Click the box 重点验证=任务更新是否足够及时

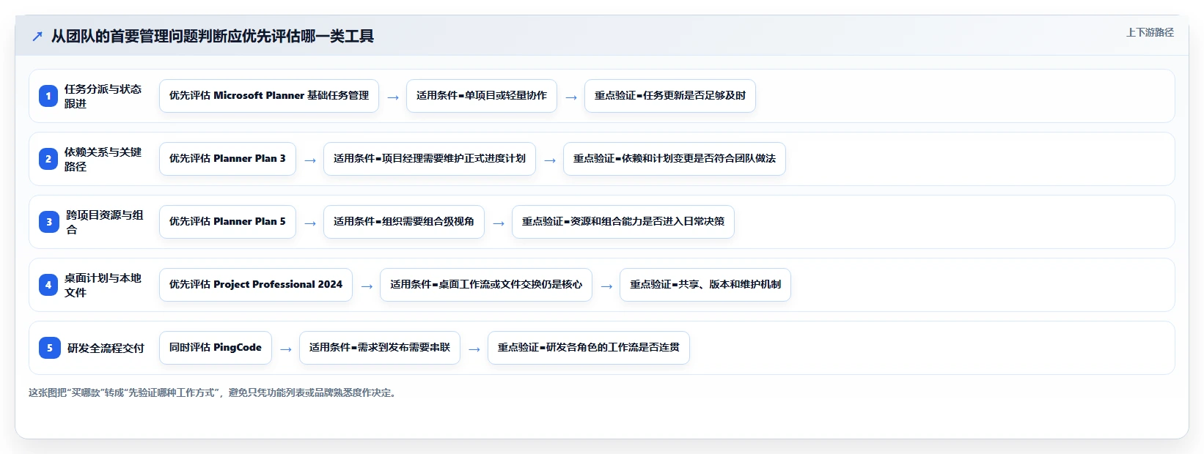[x=670, y=96]
